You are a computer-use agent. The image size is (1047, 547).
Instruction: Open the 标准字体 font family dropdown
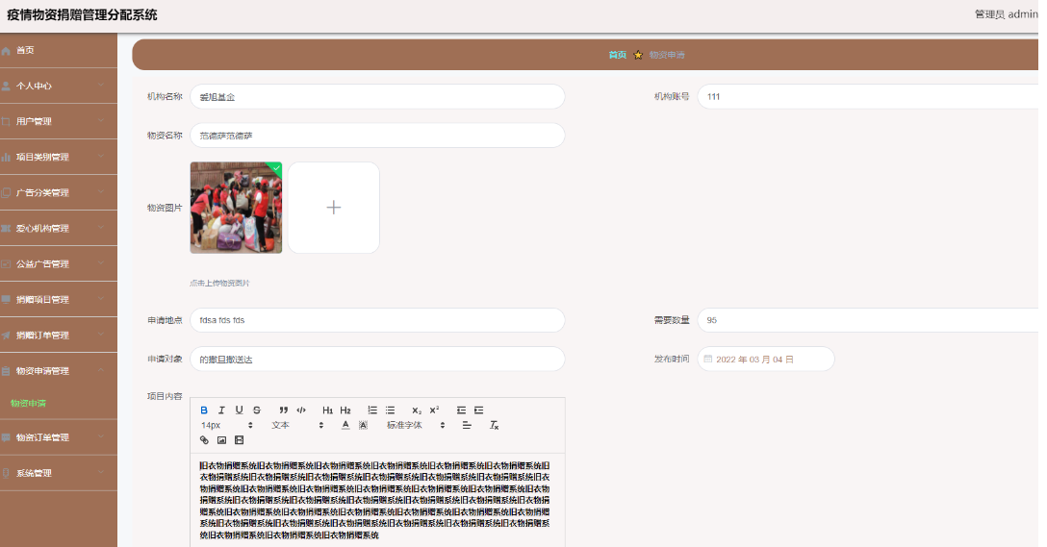[416, 425]
